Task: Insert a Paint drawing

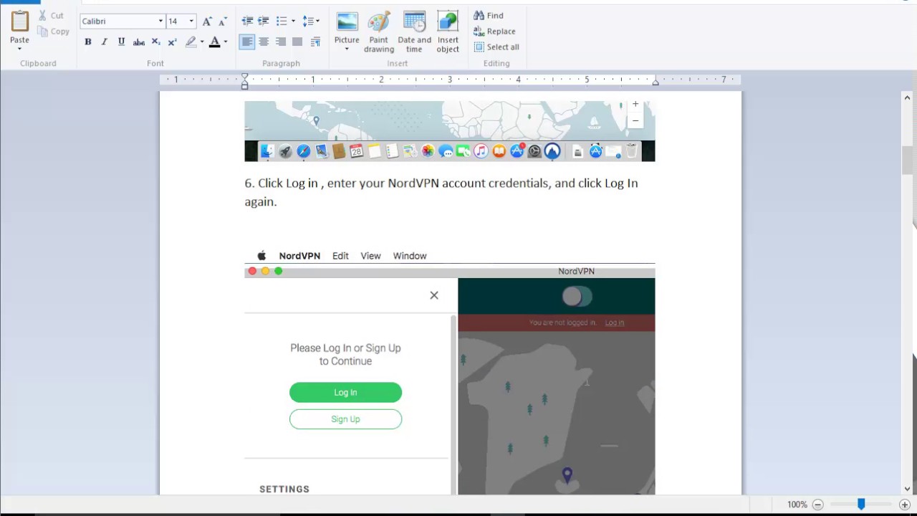Action: [379, 32]
